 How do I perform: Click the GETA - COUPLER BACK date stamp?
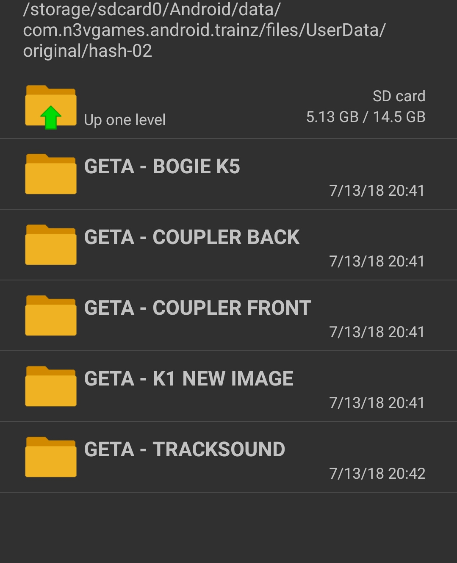pyautogui.click(x=377, y=261)
